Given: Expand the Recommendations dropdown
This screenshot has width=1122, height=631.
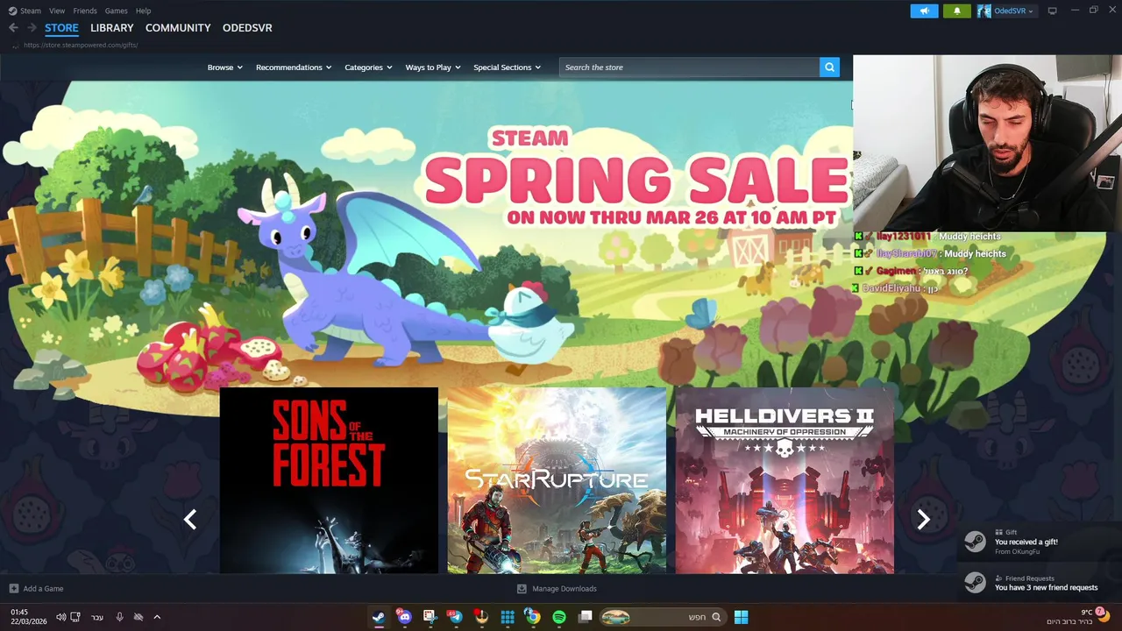Looking at the screenshot, I should (x=294, y=67).
